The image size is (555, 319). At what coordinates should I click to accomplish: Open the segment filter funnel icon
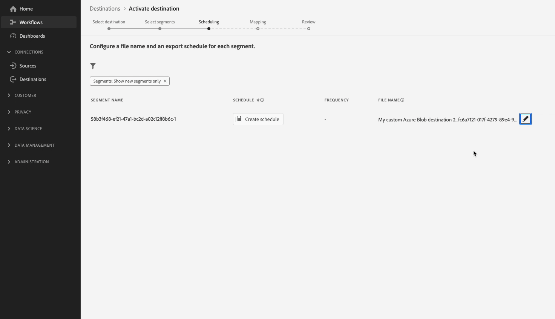pos(93,66)
